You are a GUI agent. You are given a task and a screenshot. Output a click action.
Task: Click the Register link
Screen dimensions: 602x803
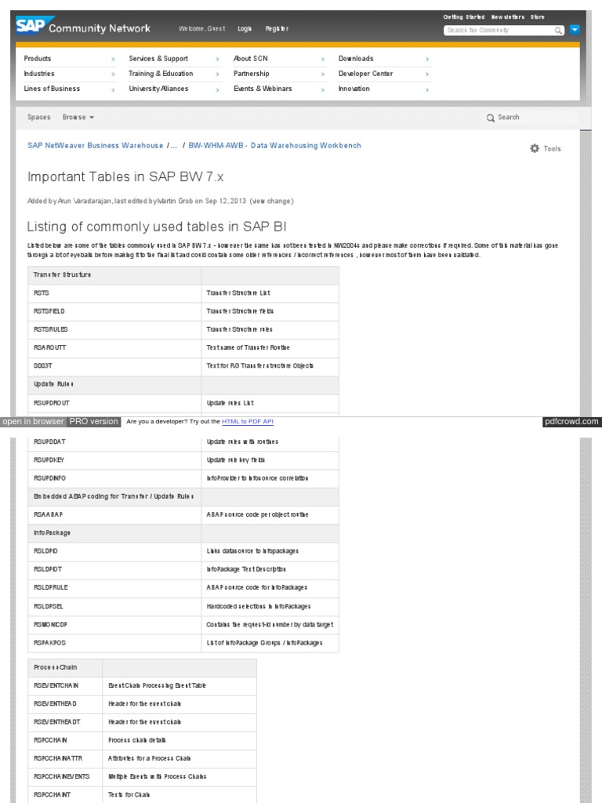click(x=277, y=29)
